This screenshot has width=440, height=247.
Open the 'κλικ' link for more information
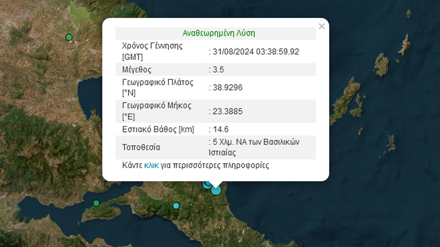[151, 166]
